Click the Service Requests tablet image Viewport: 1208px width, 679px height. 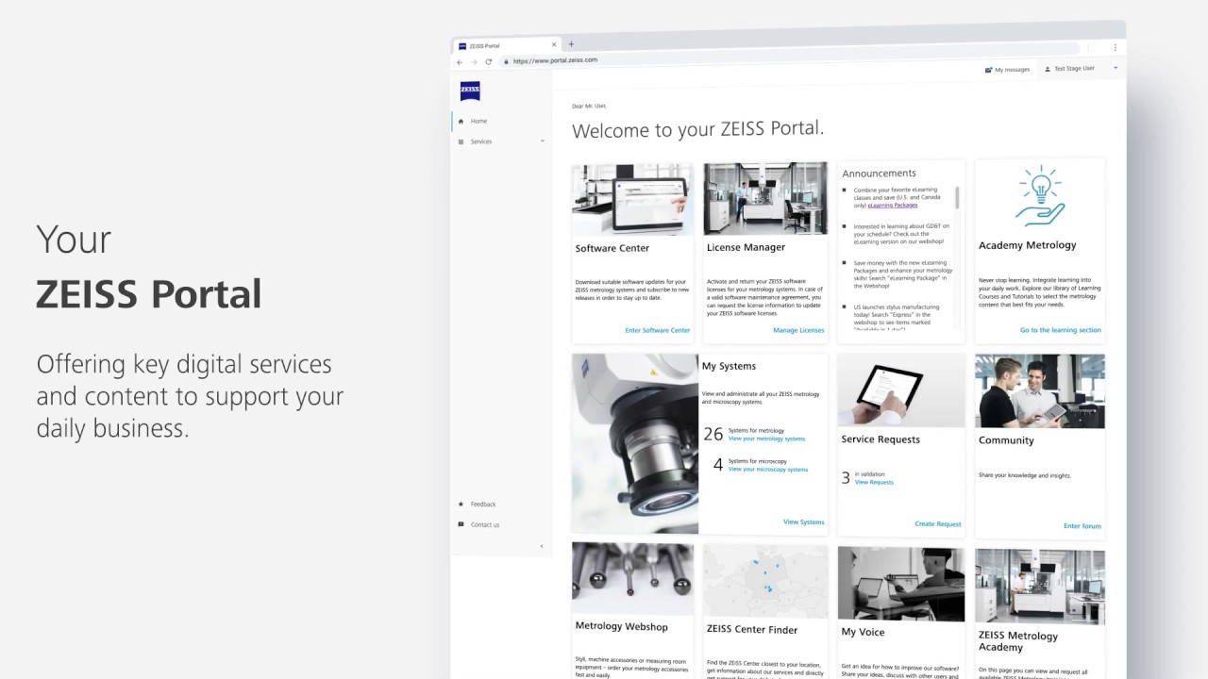click(x=901, y=390)
